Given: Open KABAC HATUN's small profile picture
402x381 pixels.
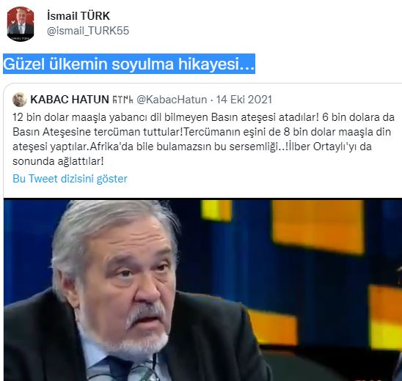Looking at the screenshot, I should click(20, 100).
